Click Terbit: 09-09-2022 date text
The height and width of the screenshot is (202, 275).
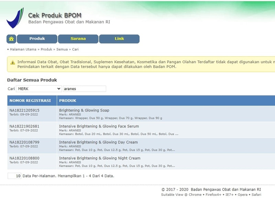24,114
